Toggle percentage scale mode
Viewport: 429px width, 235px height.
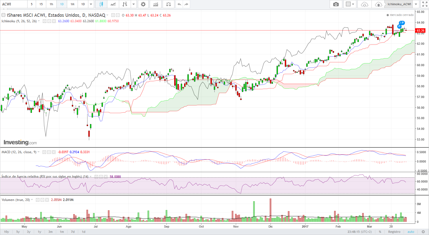pyautogui.click(x=380, y=232)
